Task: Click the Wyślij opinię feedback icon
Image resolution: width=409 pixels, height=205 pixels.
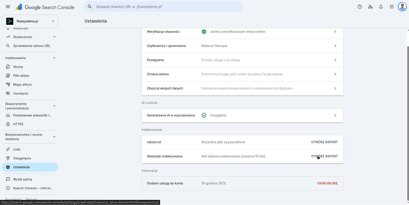Action: [8, 179]
